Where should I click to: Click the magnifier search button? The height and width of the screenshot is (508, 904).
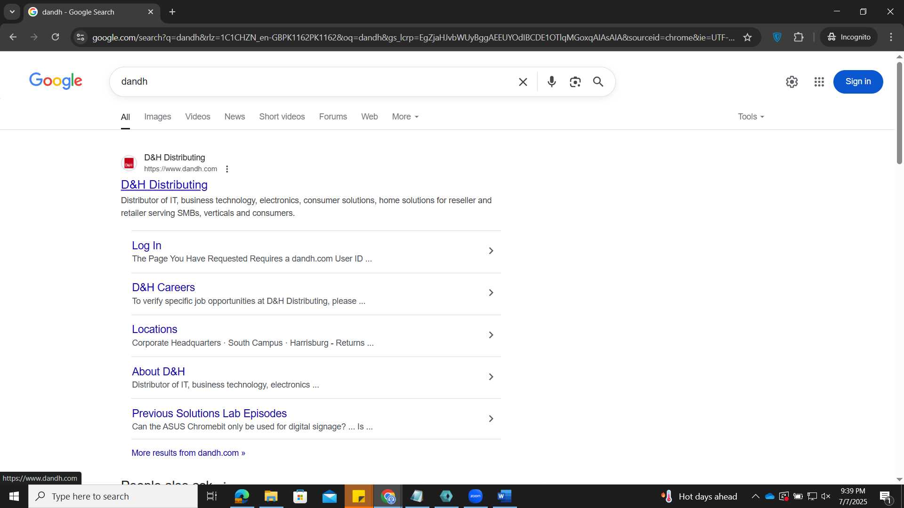pos(598,82)
